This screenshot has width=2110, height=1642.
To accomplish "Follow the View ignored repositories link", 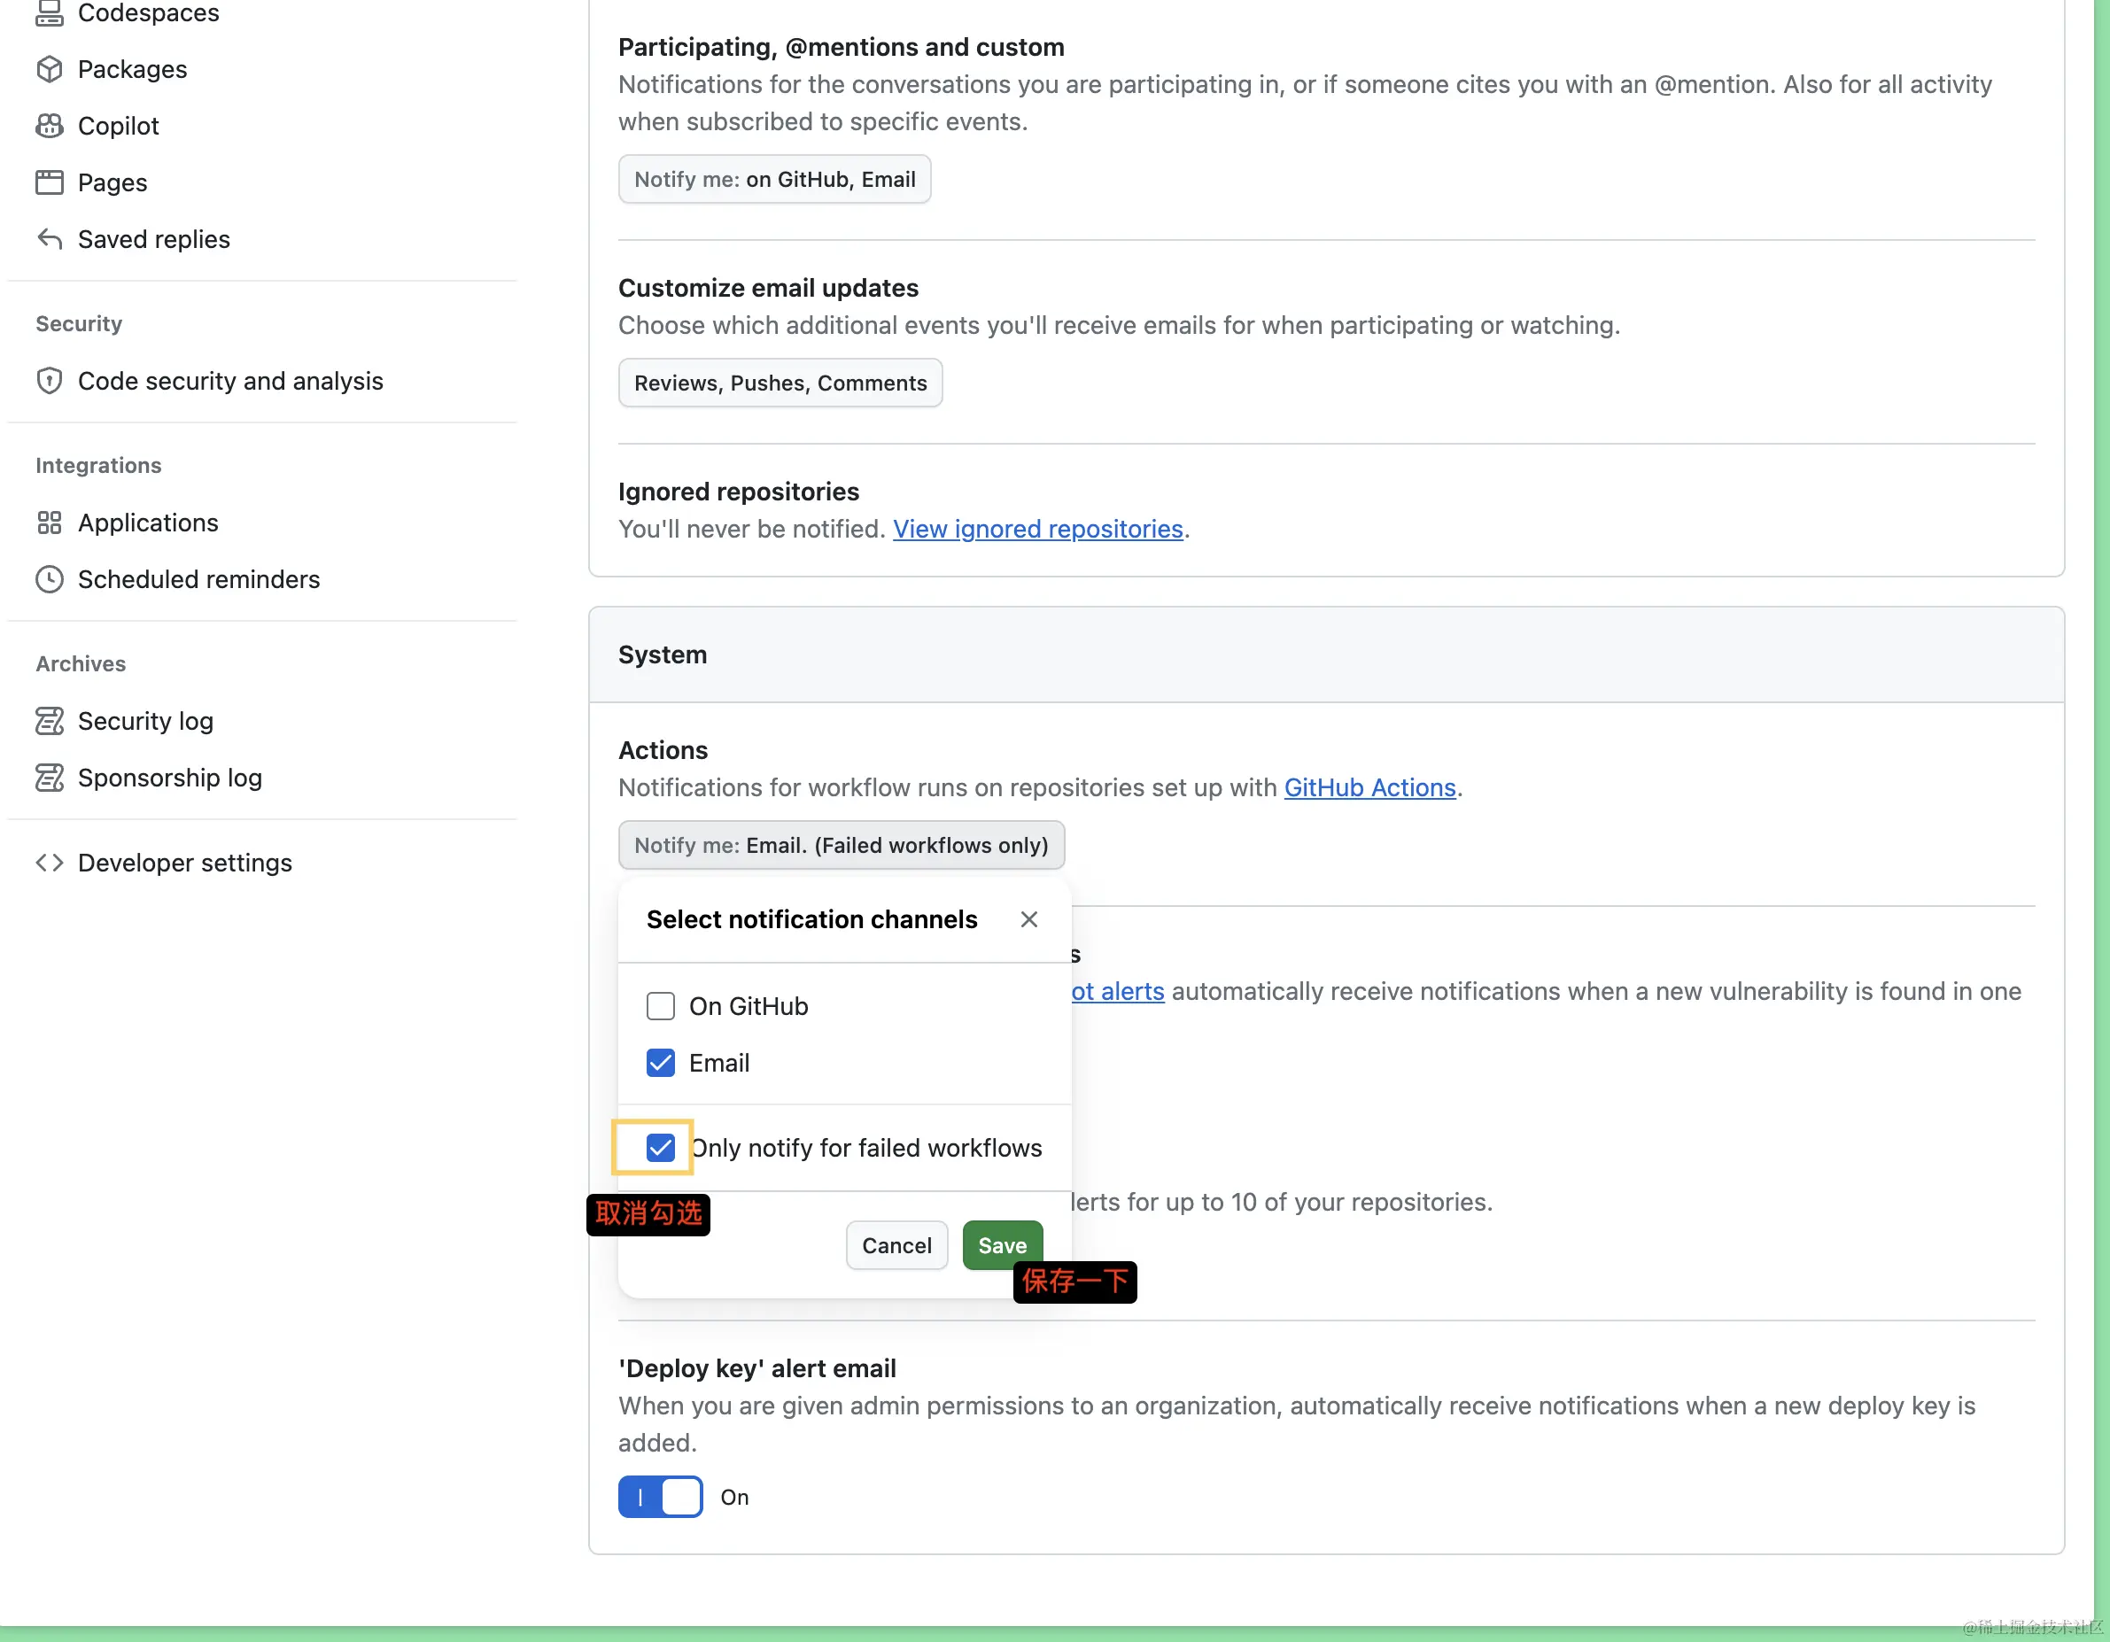I will [x=1037, y=529].
